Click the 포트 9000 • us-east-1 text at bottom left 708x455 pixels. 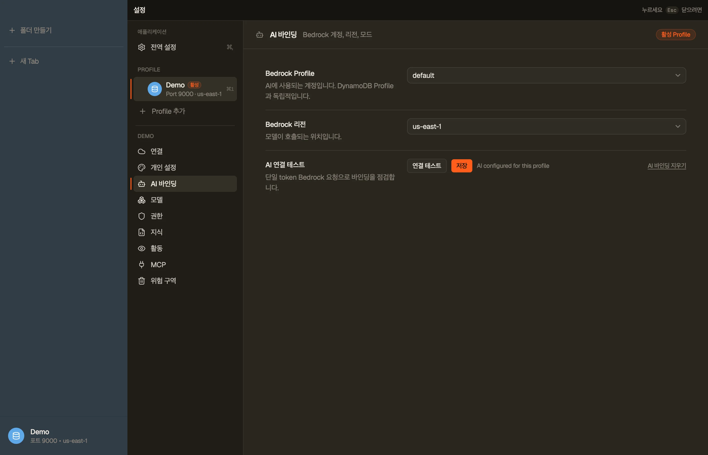pos(59,441)
